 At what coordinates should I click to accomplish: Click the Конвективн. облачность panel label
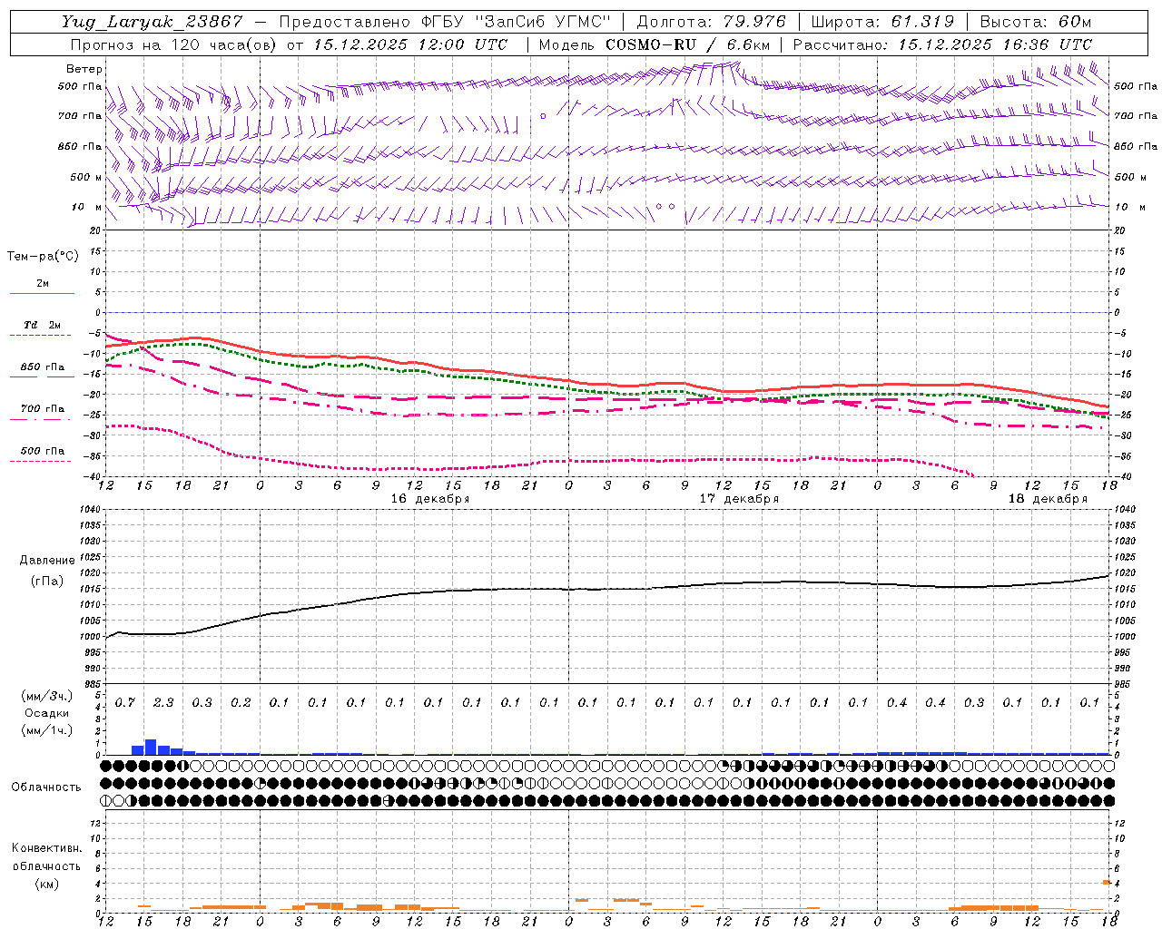point(46,857)
